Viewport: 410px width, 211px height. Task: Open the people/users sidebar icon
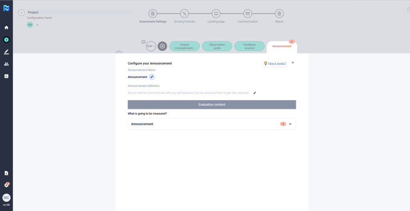click(6, 64)
